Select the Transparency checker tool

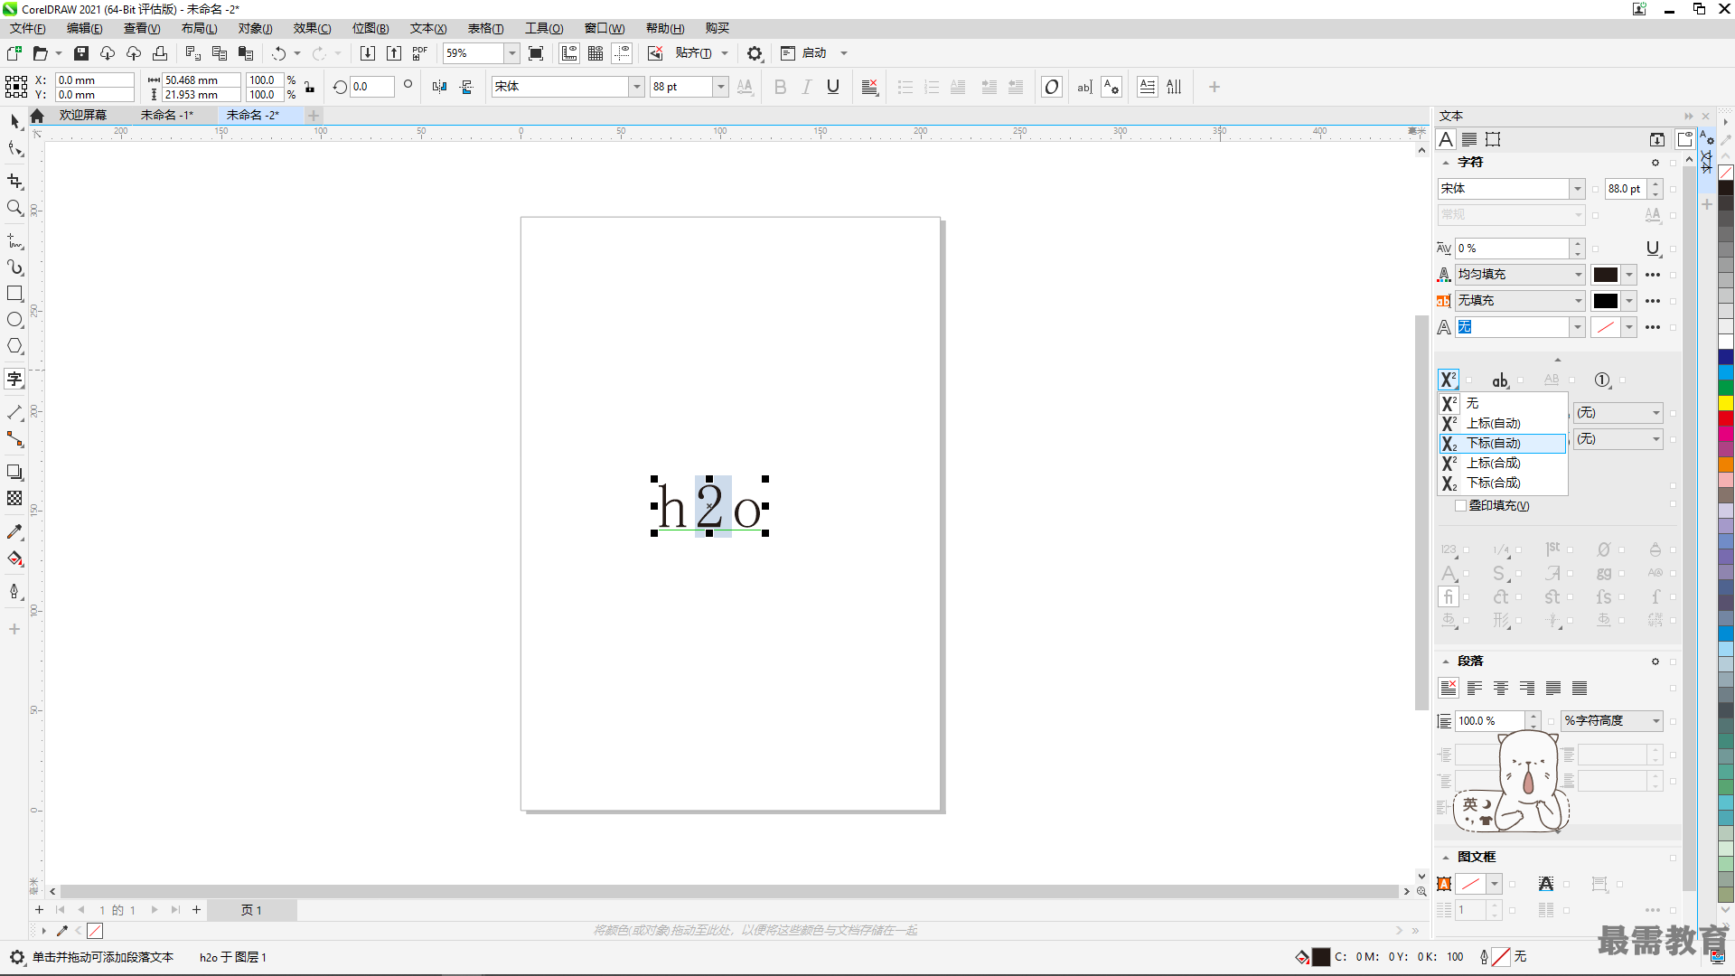14,498
